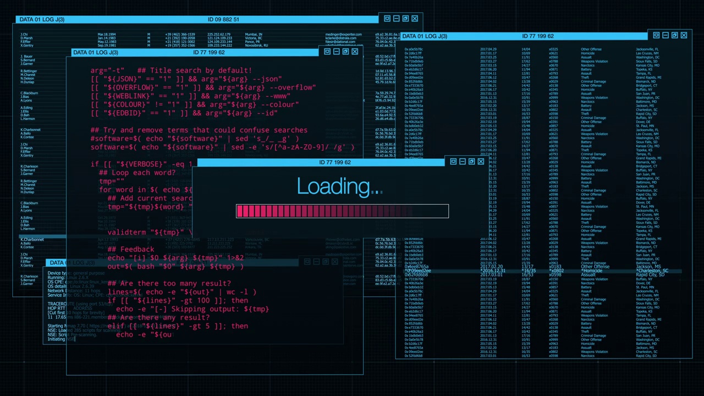Select the highlighted Charleston, SC cell in the records table
704x396 pixels.
pos(652,271)
